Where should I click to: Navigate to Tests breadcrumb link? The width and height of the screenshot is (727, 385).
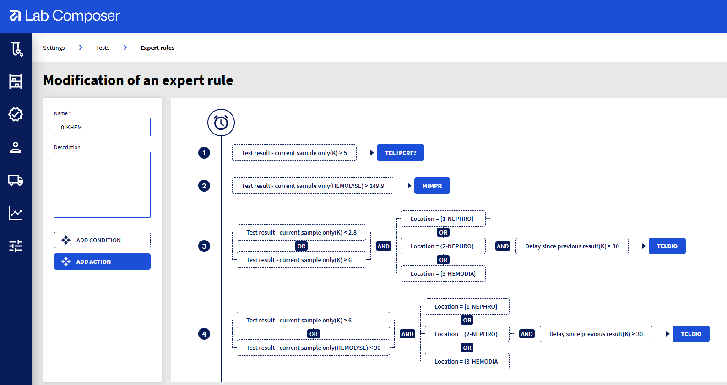tap(103, 48)
